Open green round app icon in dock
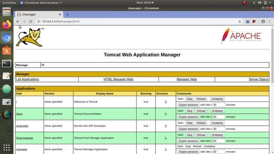This screenshot has width=274, height=154. pos(6,89)
